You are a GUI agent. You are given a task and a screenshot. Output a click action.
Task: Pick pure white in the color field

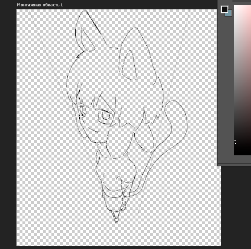235,5
